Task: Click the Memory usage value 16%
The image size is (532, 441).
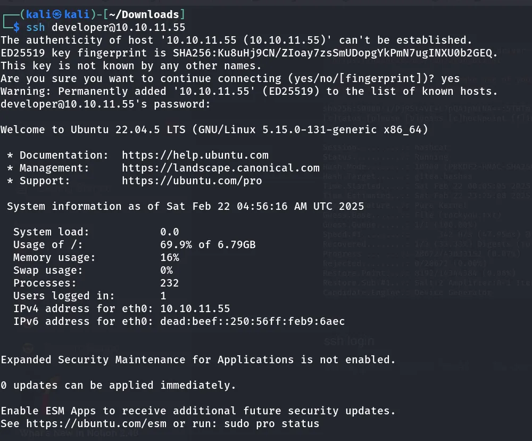Action: [169, 258]
